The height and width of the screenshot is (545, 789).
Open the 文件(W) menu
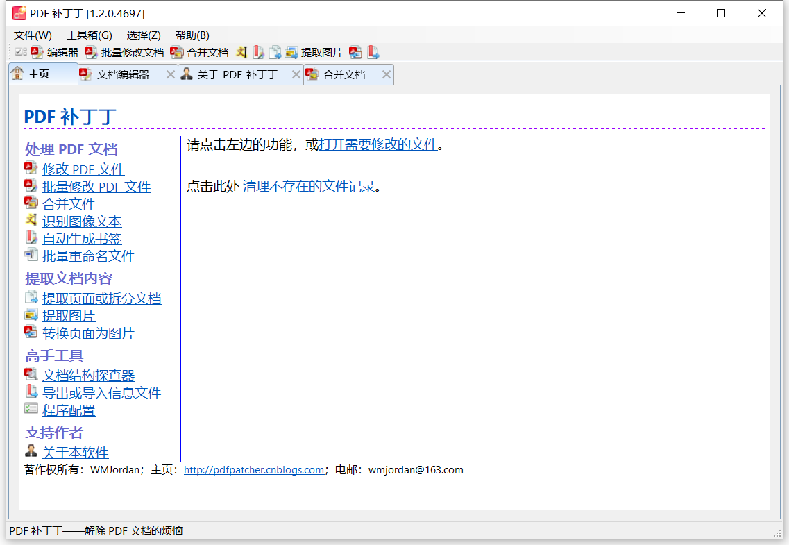tap(33, 35)
